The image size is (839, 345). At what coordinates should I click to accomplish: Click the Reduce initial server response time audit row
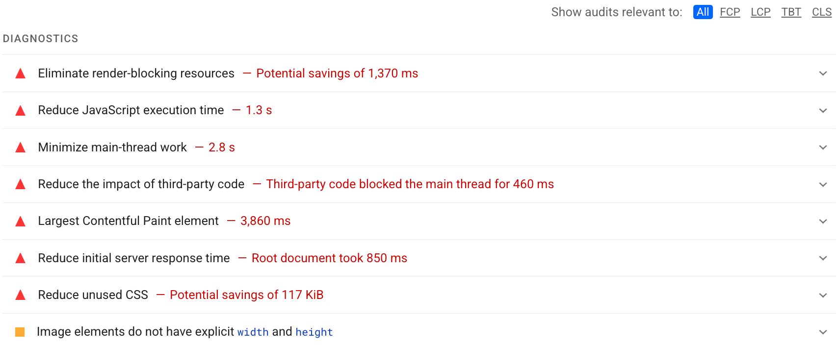[x=134, y=258]
